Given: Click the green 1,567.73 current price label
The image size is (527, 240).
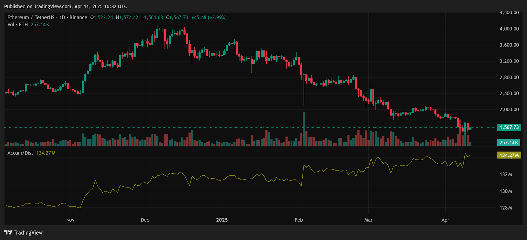Looking at the screenshot, I should point(509,127).
